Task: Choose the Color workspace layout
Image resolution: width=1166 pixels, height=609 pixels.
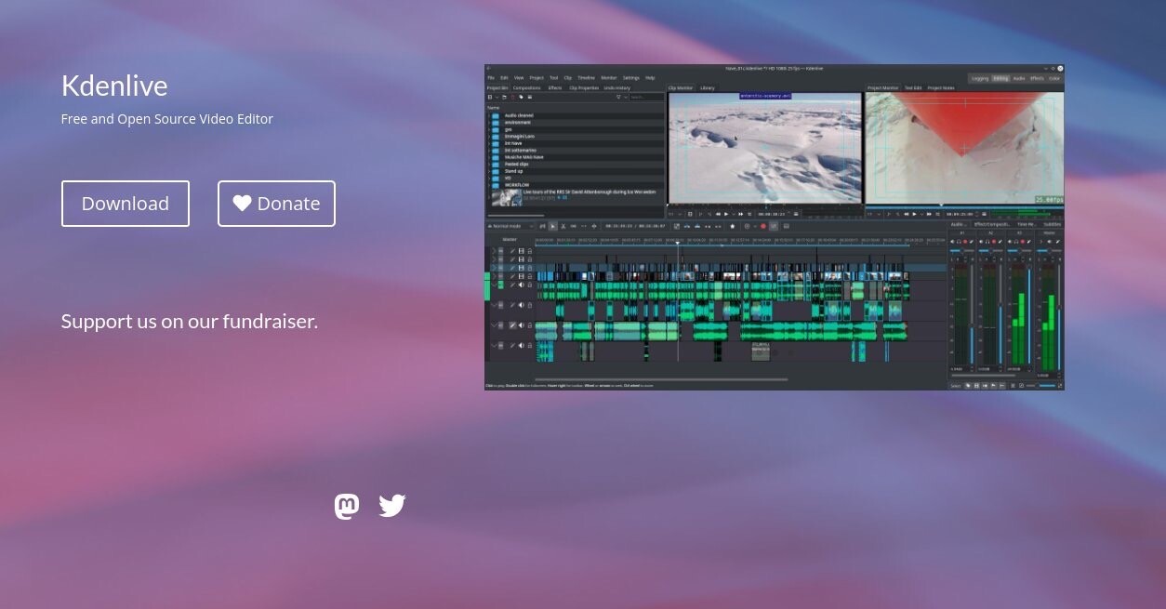Action: click(1054, 78)
